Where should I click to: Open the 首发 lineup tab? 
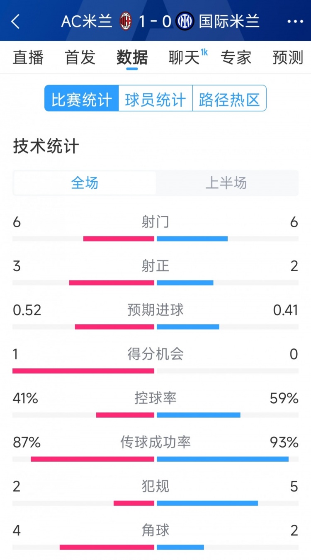click(x=80, y=58)
